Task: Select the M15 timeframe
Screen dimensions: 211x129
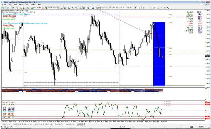Action: tap(110, 8)
